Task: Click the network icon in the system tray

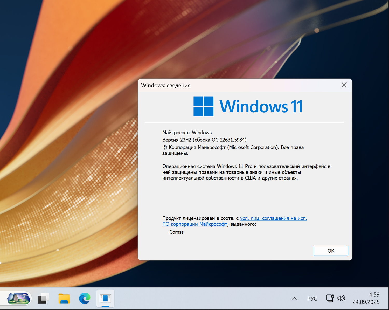Action: coord(329,298)
